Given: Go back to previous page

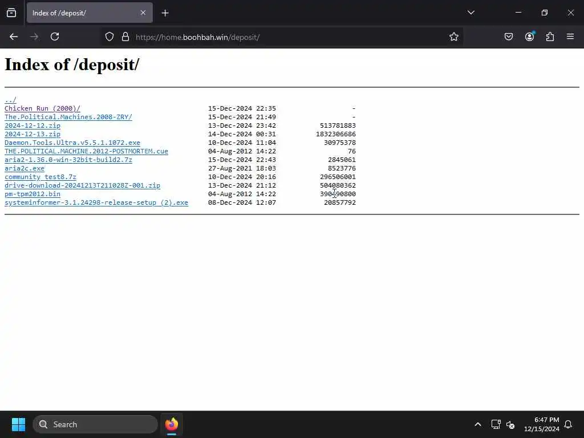Looking at the screenshot, I should (14, 37).
